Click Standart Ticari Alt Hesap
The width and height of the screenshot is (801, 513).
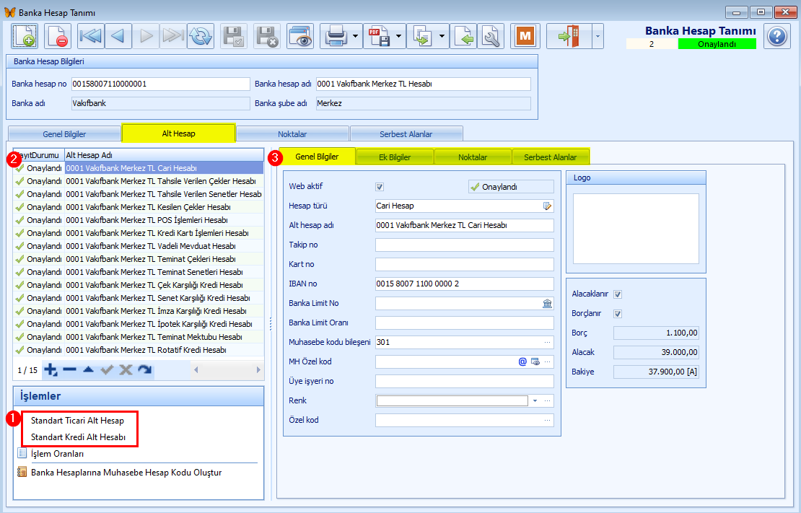pos(78,421)
